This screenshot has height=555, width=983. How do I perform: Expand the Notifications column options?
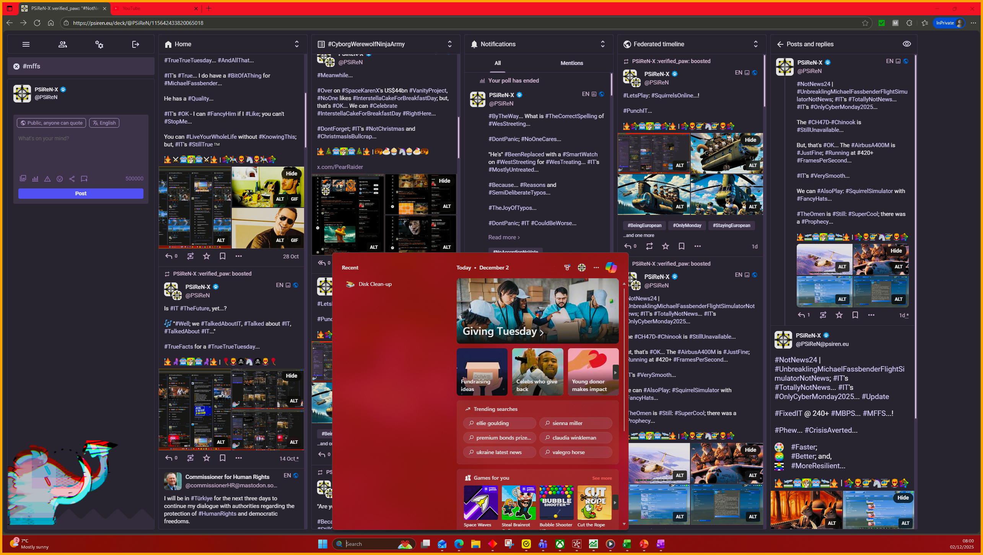tap(603, 44)
